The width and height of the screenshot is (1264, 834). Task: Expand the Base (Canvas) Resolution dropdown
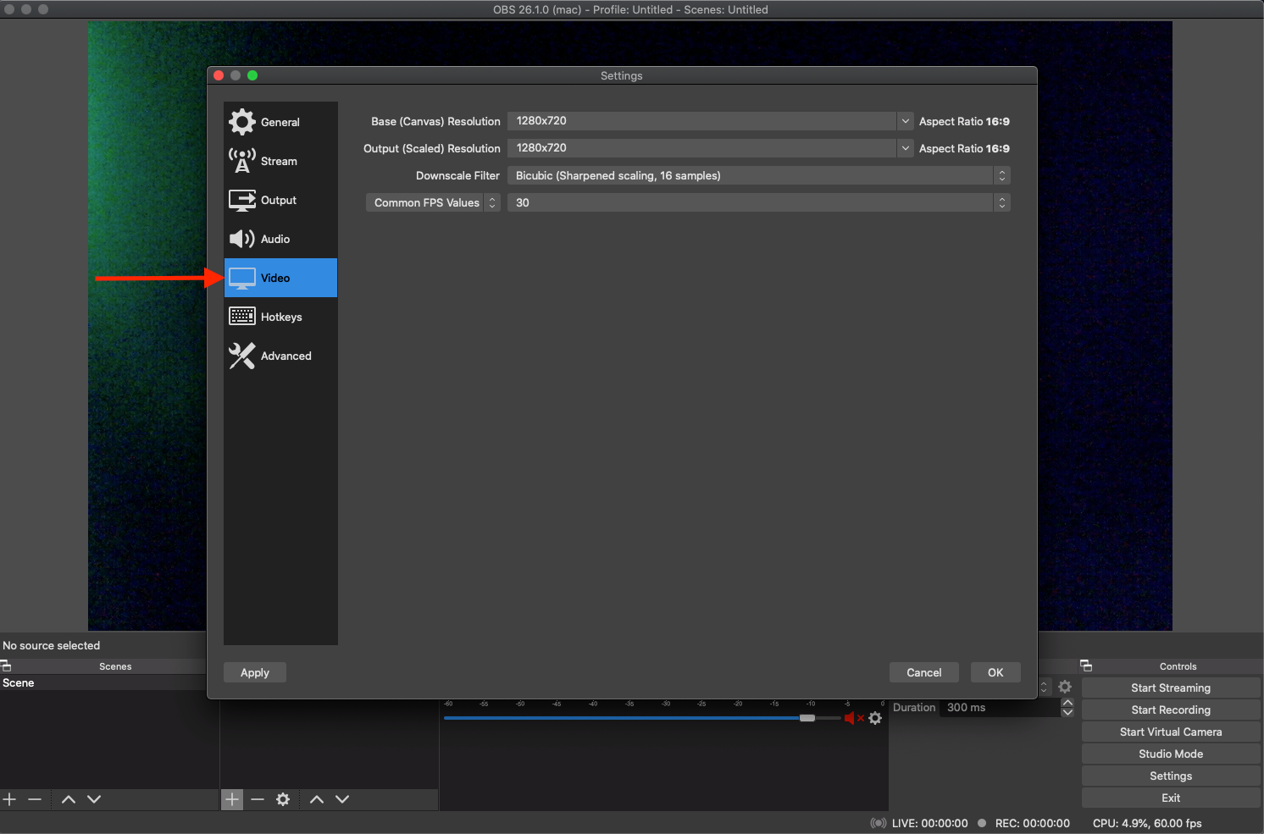point(905,121)
